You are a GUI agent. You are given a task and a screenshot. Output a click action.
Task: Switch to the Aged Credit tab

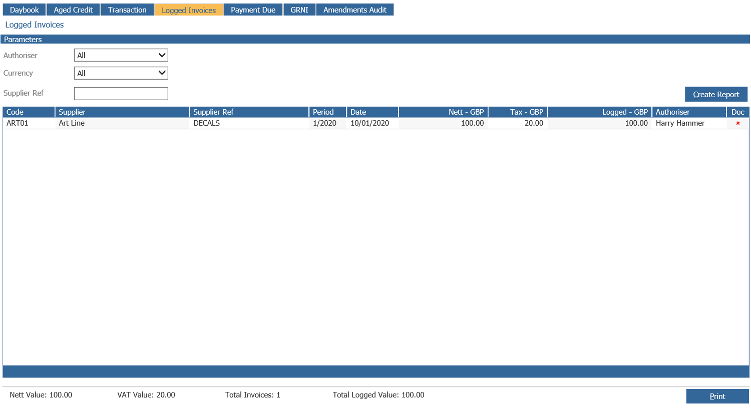tap(73, 9)
